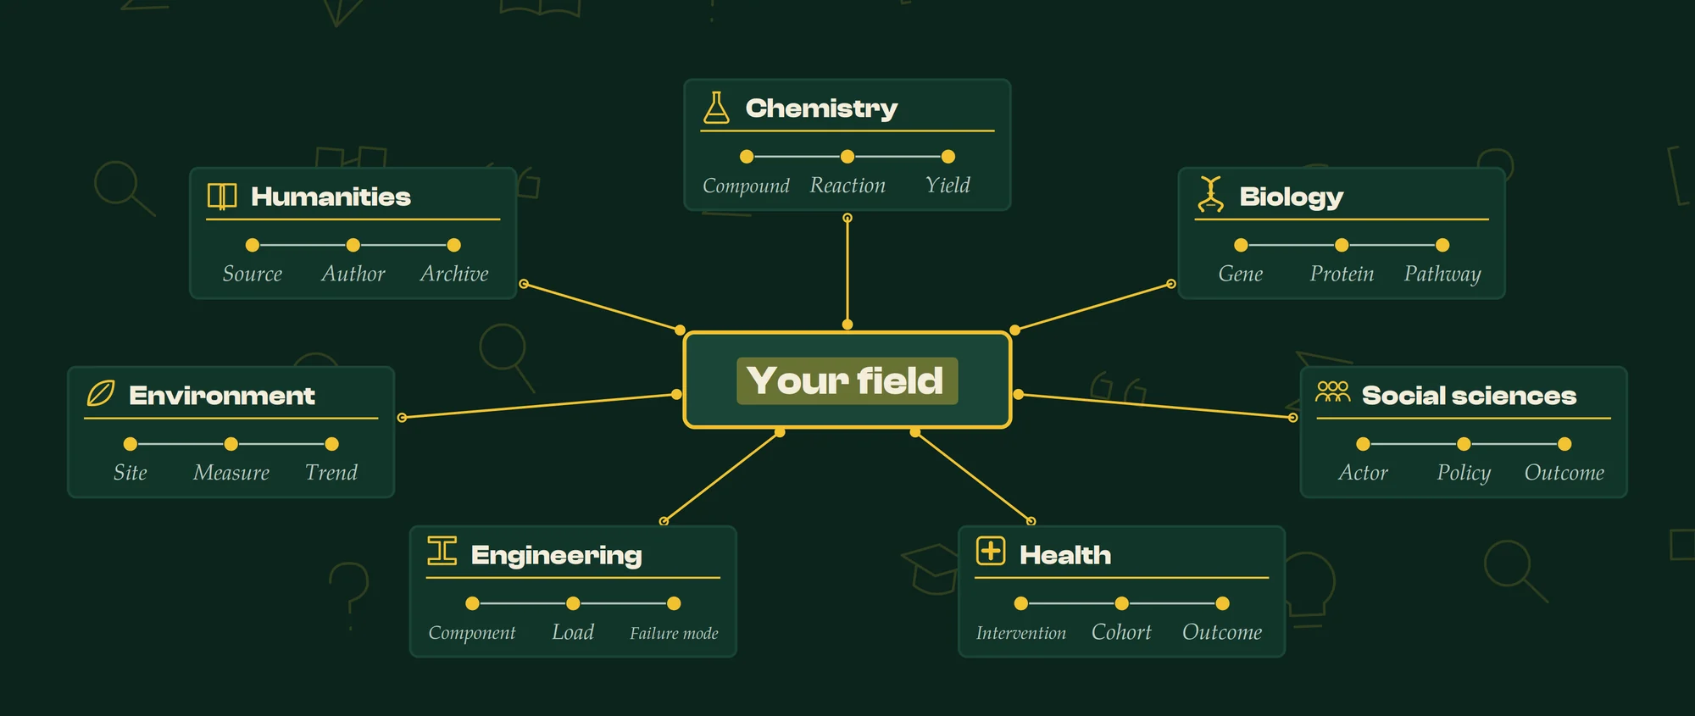
Task: Click the "Biology" card title
Action: (x=1292, y=197)
